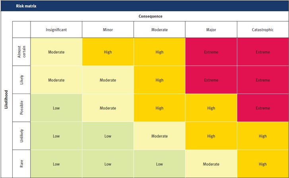Select the Consequence heading above the columns

150,16
